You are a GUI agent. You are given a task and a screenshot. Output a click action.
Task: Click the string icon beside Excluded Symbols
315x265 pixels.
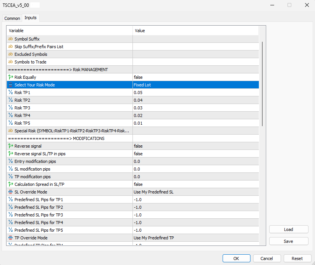point(10,54)
